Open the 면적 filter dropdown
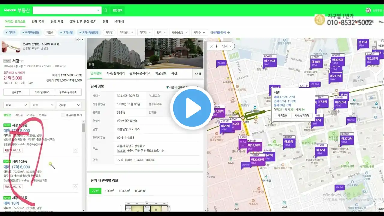 point(161,32)
